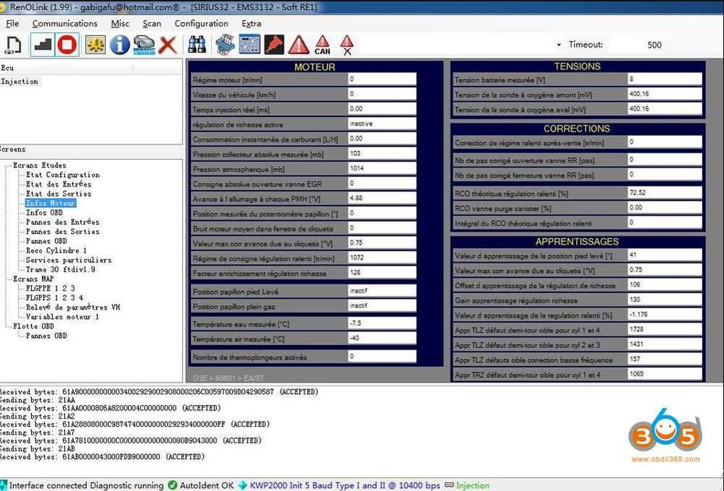Select Etat des Sorties tree item
Viewport: 724px width, 491px height.
[59, 194]
